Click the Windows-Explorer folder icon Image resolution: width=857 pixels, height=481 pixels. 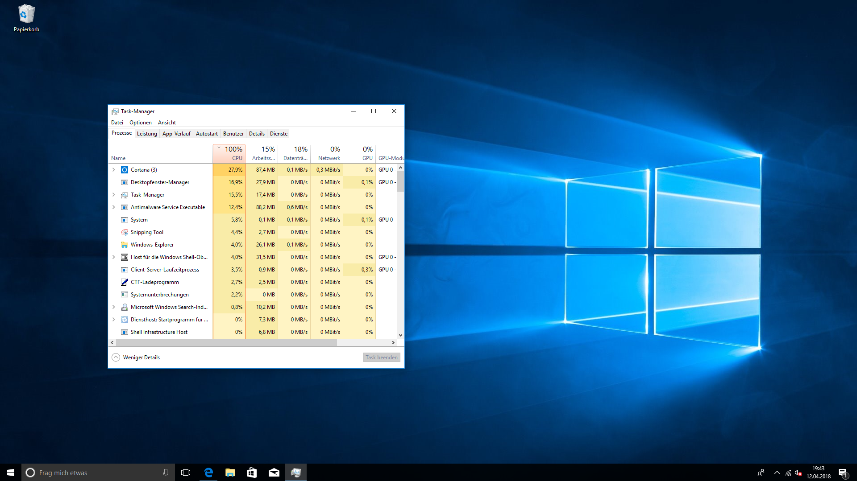pos(125,245)
